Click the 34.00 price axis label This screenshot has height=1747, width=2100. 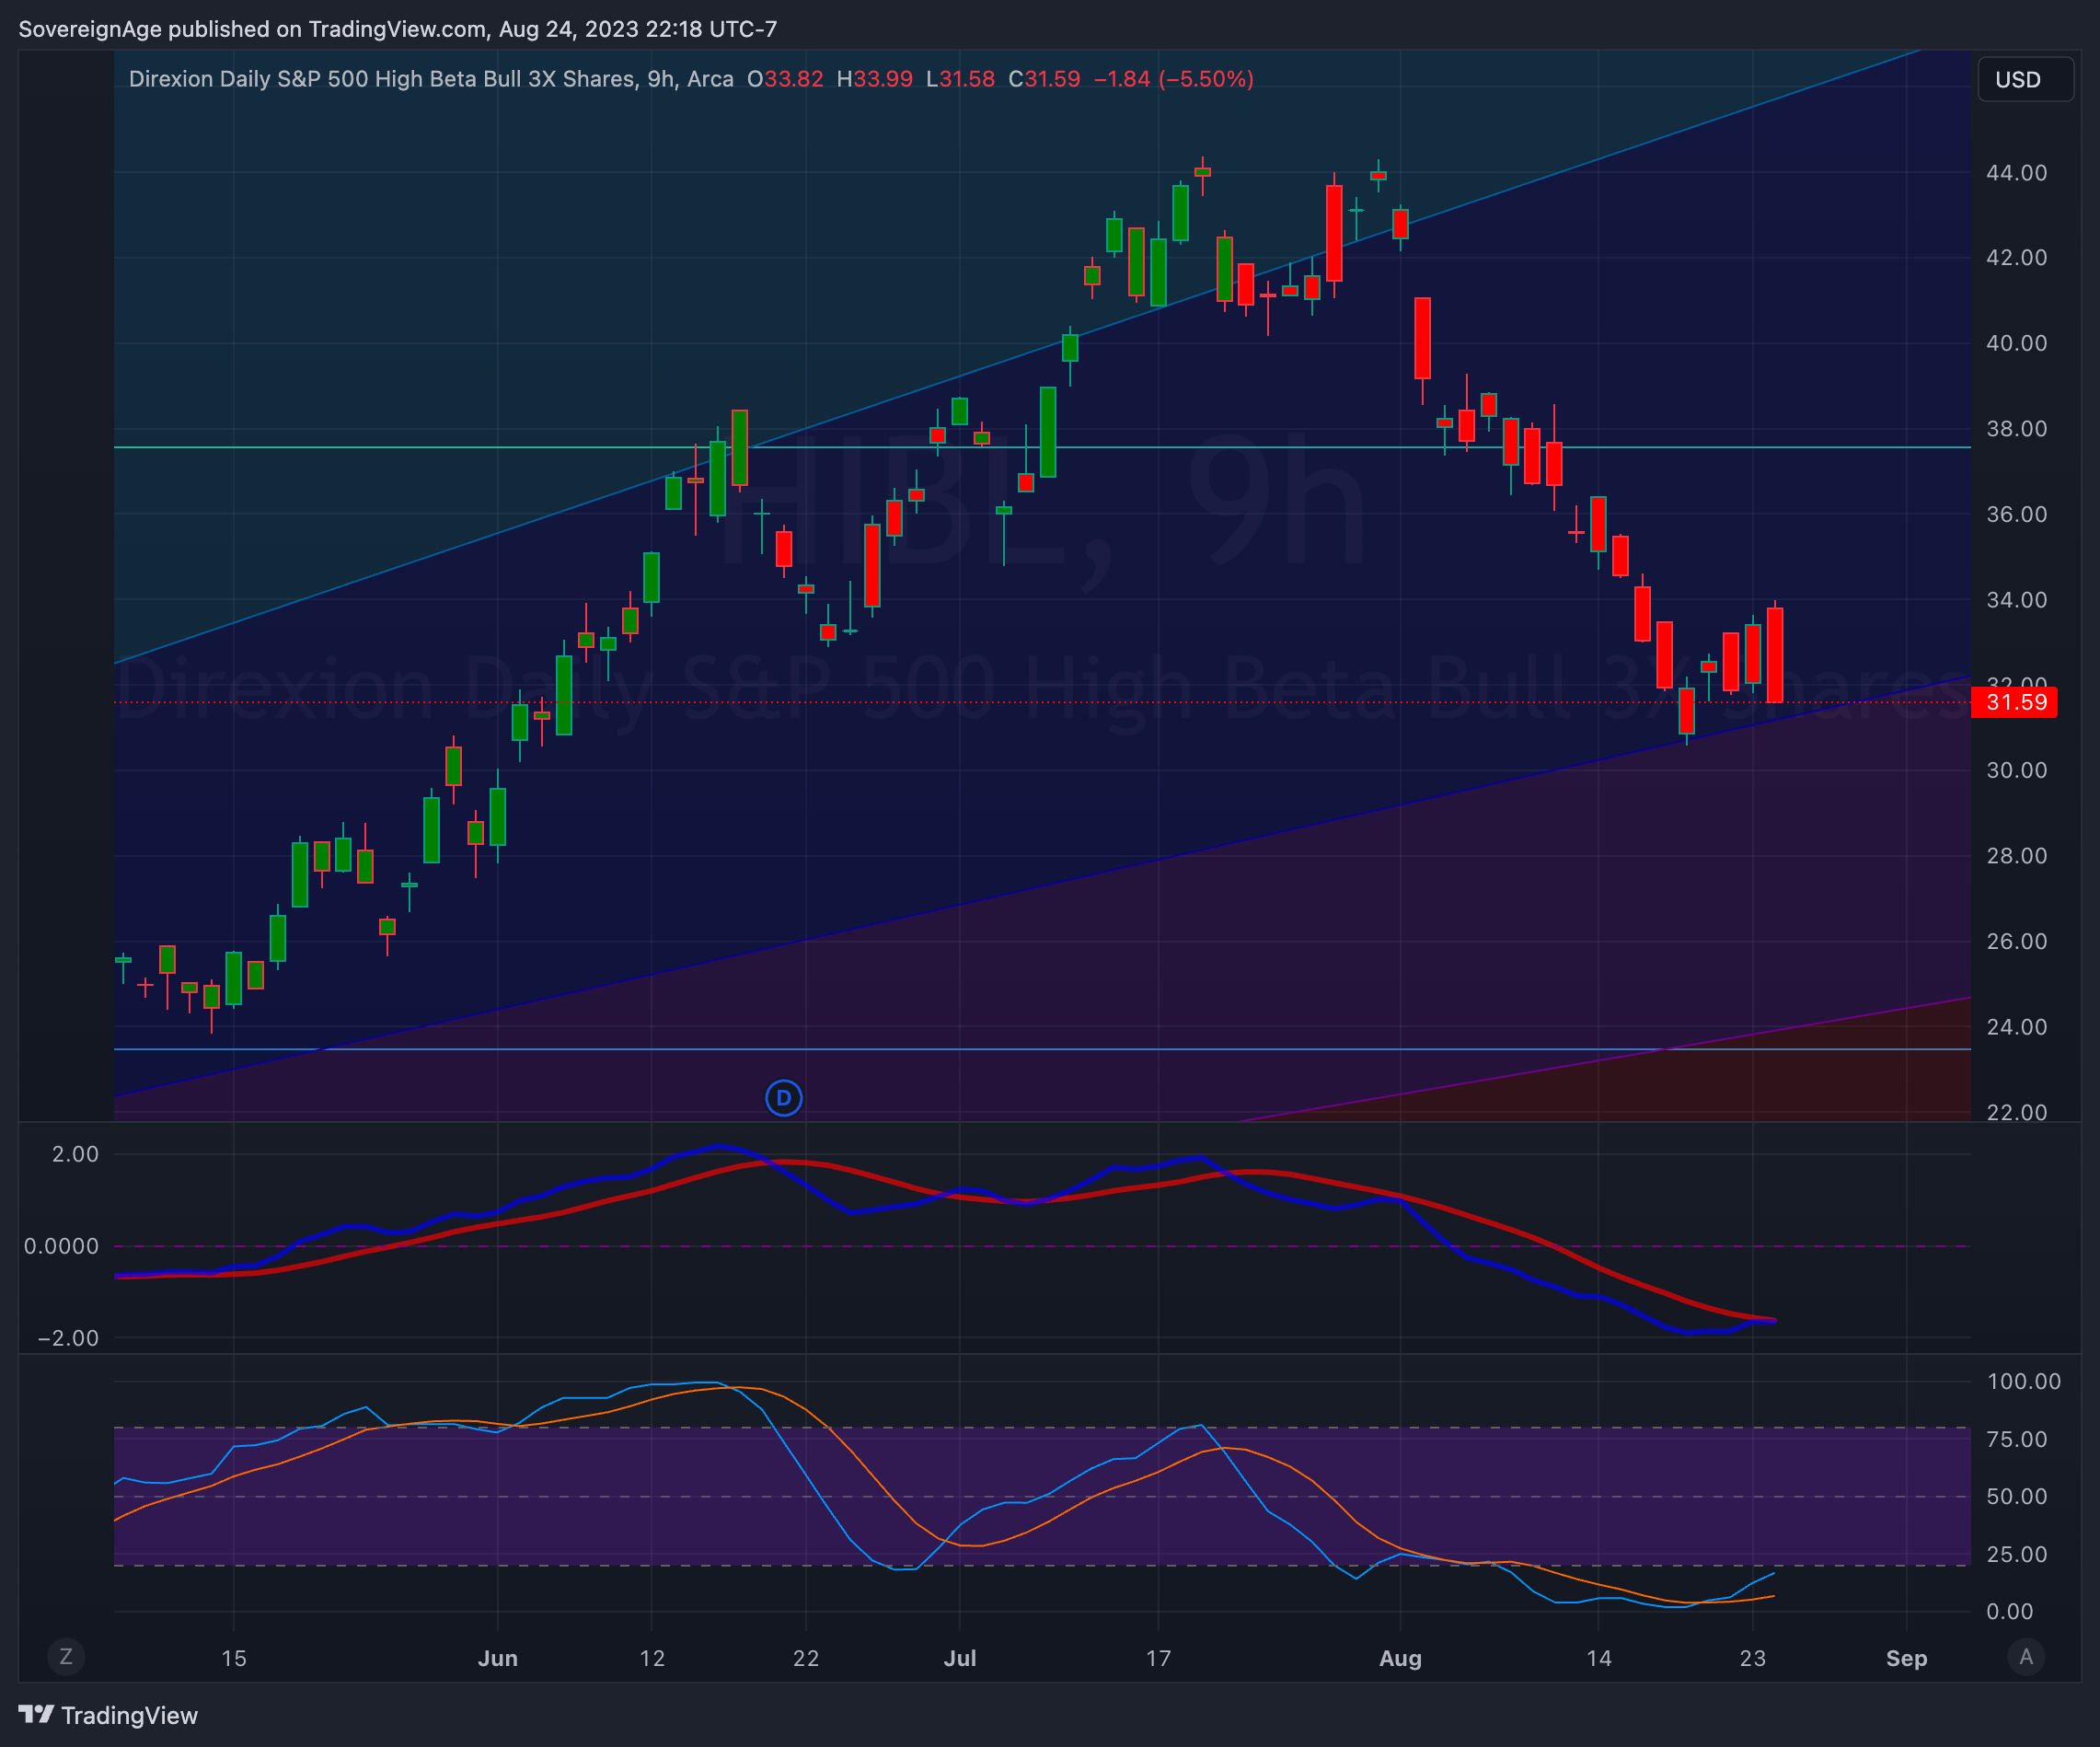(2016, 600)
